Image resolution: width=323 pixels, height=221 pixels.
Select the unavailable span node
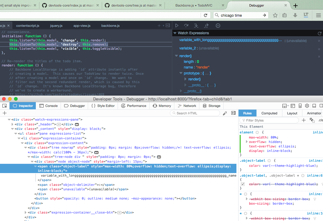[83, 189]
